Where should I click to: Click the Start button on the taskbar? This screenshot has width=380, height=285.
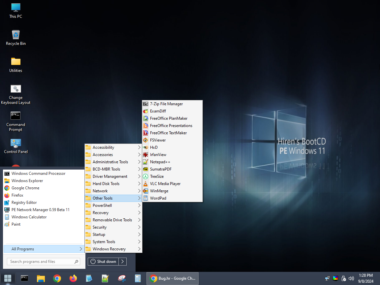(8, 278)
